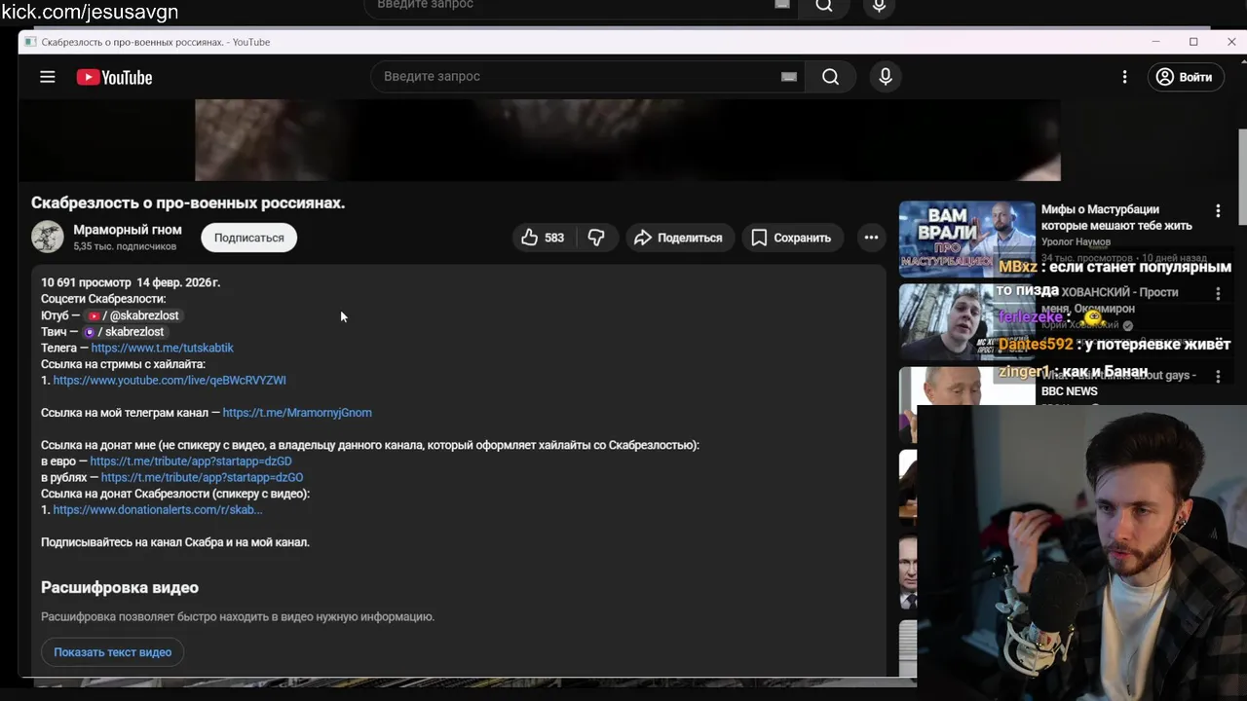
Task: Click the background window's microphone icon
Action: (x=879, y=5)
